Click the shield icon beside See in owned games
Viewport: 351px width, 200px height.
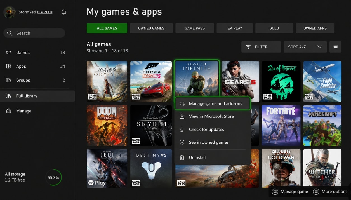point(182,142)
